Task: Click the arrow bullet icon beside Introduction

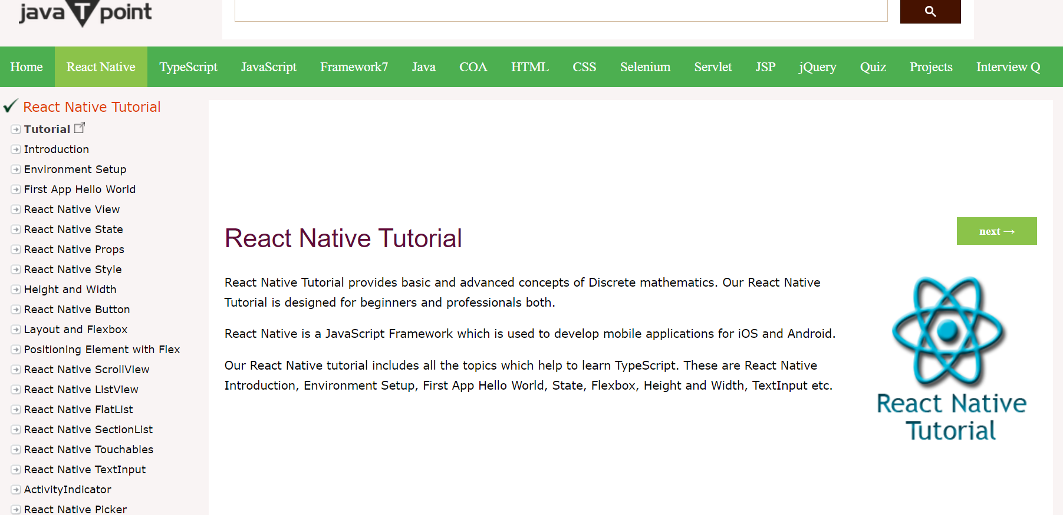Action: [x=16, y=149]
